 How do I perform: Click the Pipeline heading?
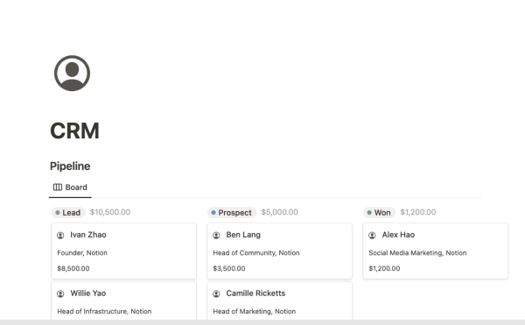coord(70,166)
